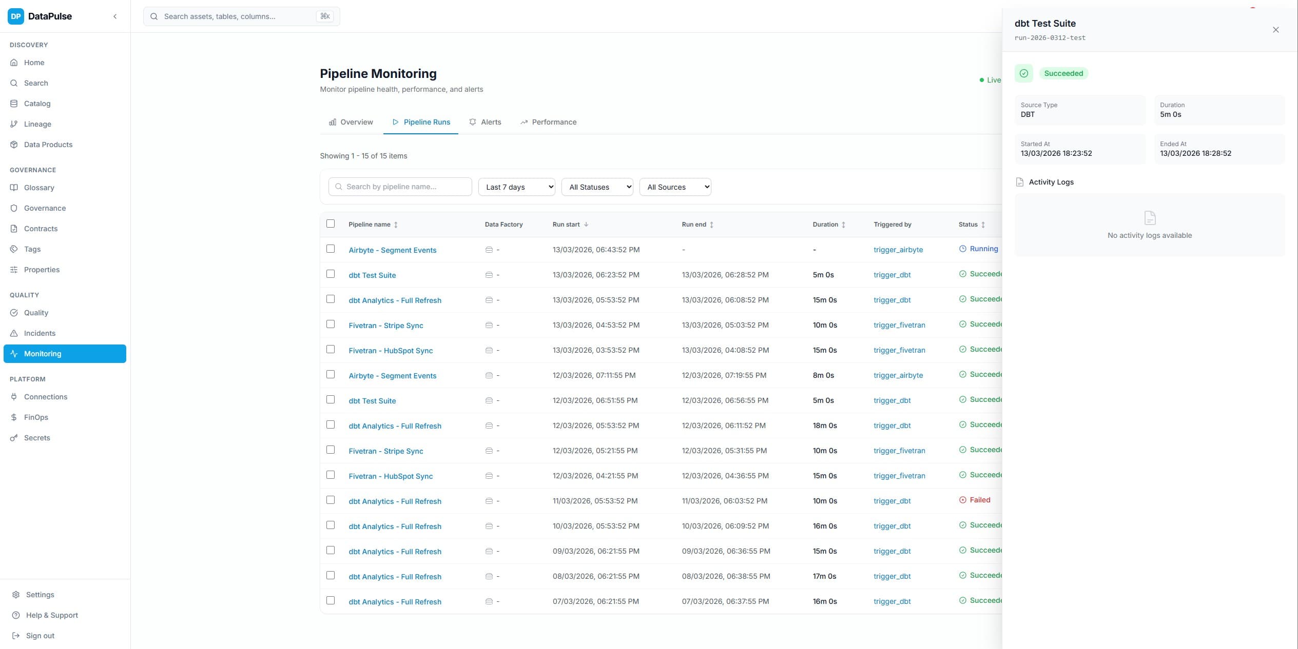Click the trigger_fivetran link
The image size is (1298, 649).
pyautogui.click(x=899, y=325)
